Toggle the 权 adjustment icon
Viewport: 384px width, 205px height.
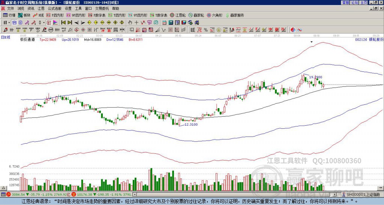point(49,23)
